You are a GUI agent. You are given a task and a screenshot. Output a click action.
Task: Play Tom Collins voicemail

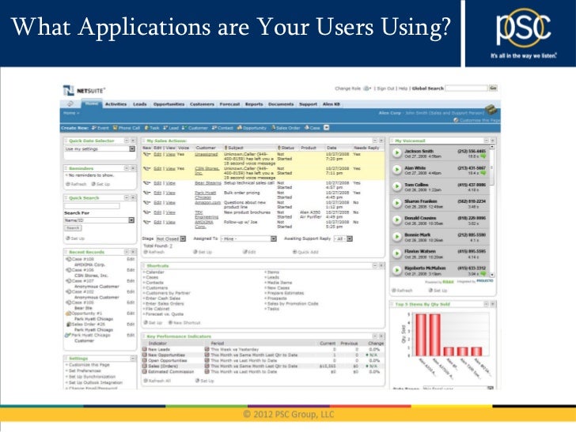(x=396, y=186)
